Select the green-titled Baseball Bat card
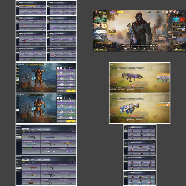186x186 pixels. point(31,151)
